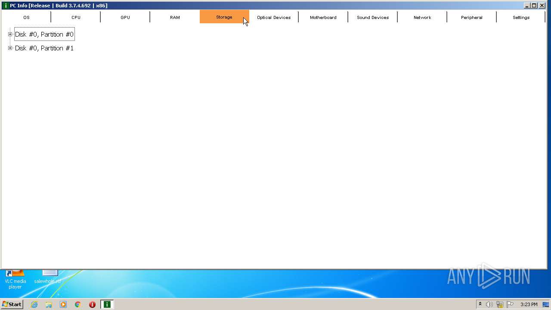551x310 pixels.
Task: Open Opera browser from the taskbar
Action: click(92, 304)
